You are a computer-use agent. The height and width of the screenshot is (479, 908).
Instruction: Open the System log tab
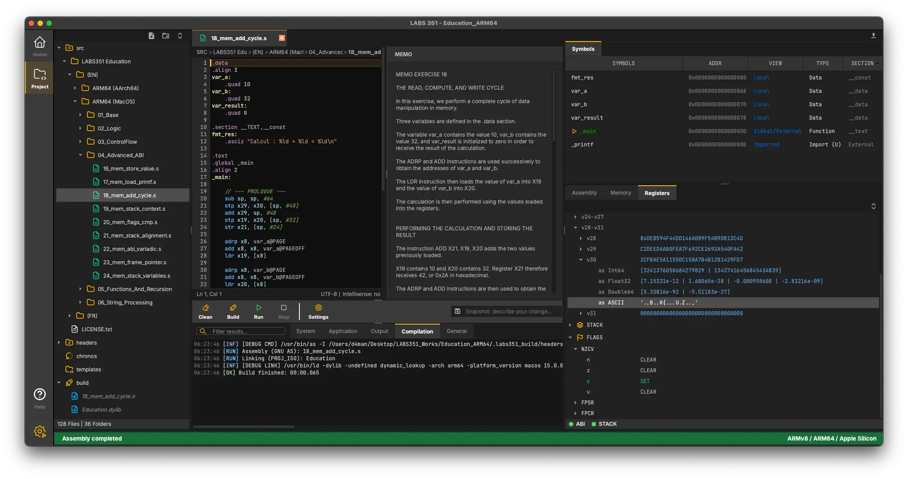pos(306,331)
